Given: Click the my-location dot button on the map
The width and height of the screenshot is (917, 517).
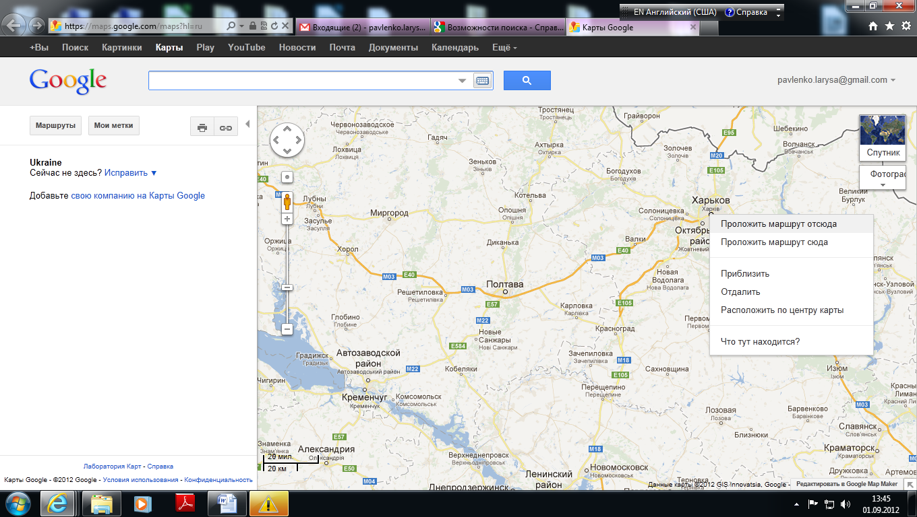Looking at the screenshot, I should click(x=287, y=177).
